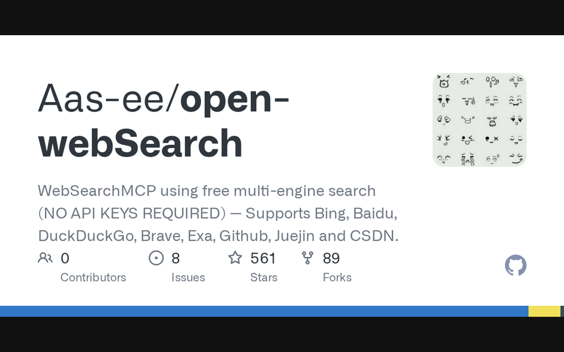
Task: Click the contributor count 0
Action: pyautogui.click(x=65, y=258)
